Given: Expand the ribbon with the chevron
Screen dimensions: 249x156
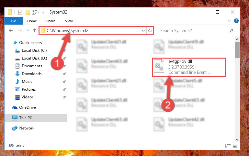Looking at the screenshot, I should tap(229, 21).
